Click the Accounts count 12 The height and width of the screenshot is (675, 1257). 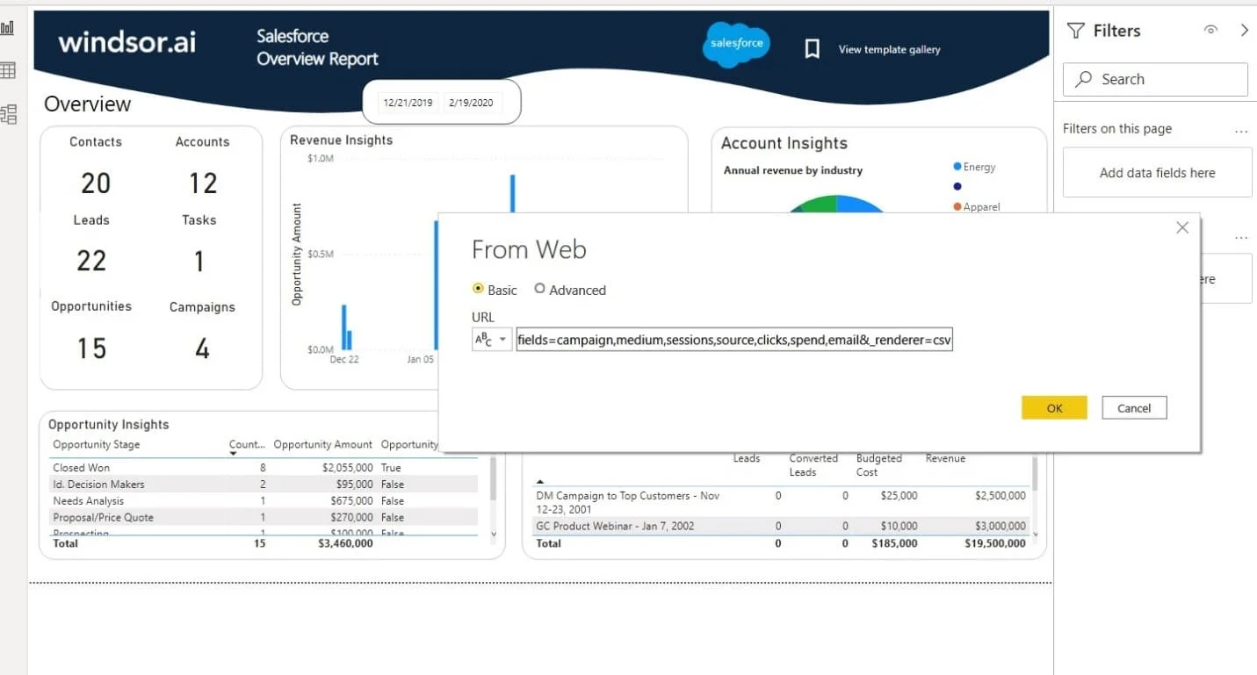pyautogui.click(x=203, y=183)
